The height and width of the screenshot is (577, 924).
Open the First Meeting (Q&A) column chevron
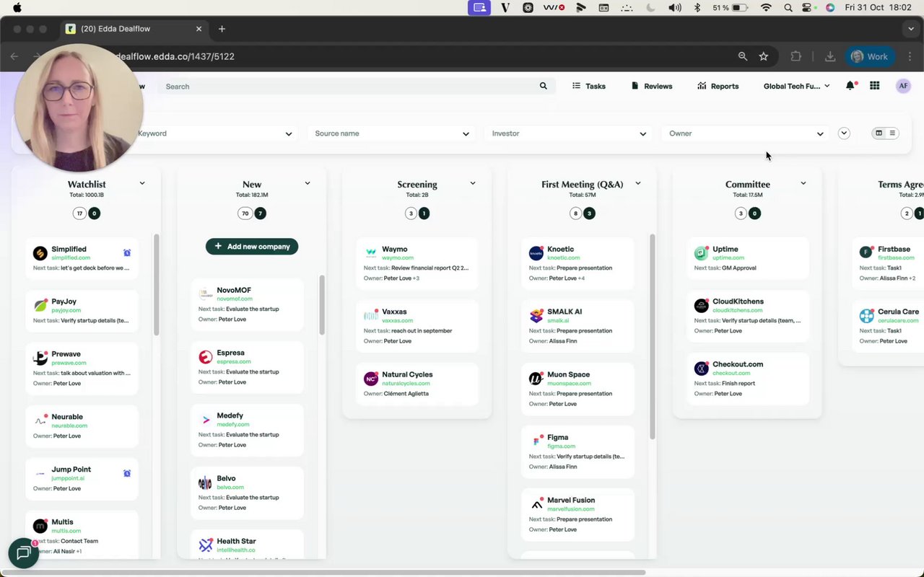(638, 183)
